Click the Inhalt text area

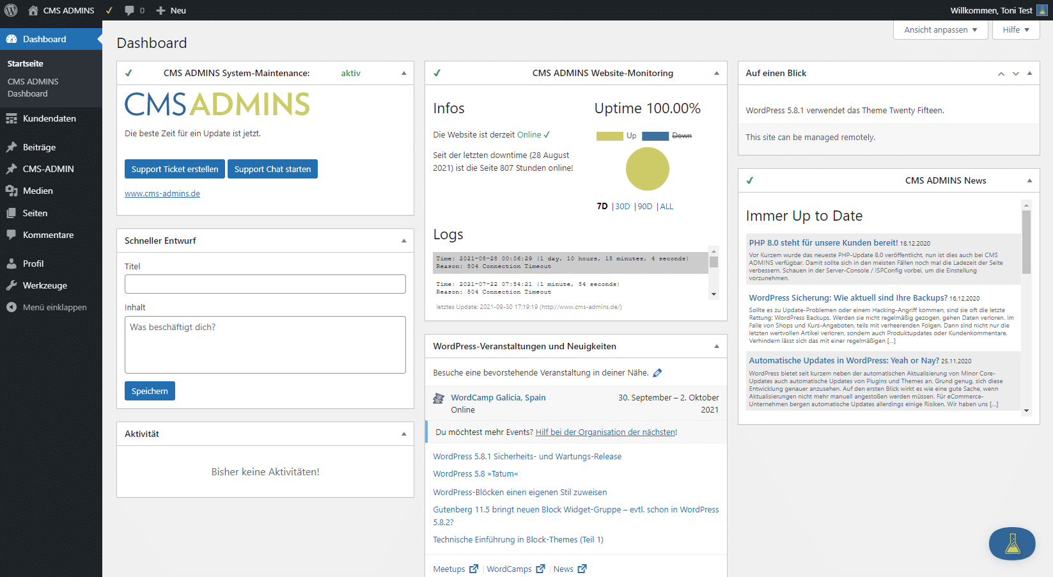(265, 345)
